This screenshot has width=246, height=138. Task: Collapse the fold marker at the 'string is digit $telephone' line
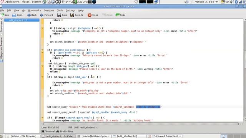coord(42,28)
